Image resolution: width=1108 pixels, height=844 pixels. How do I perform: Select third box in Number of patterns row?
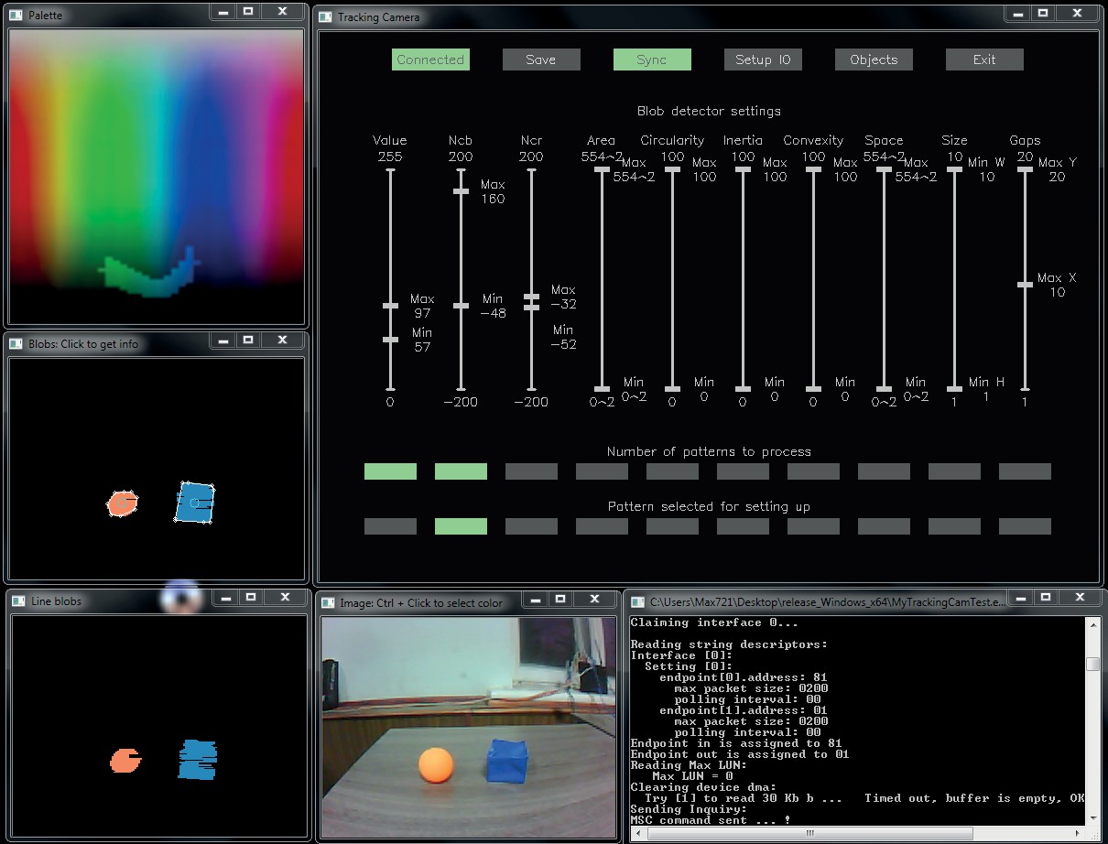(x=531, y=471)
